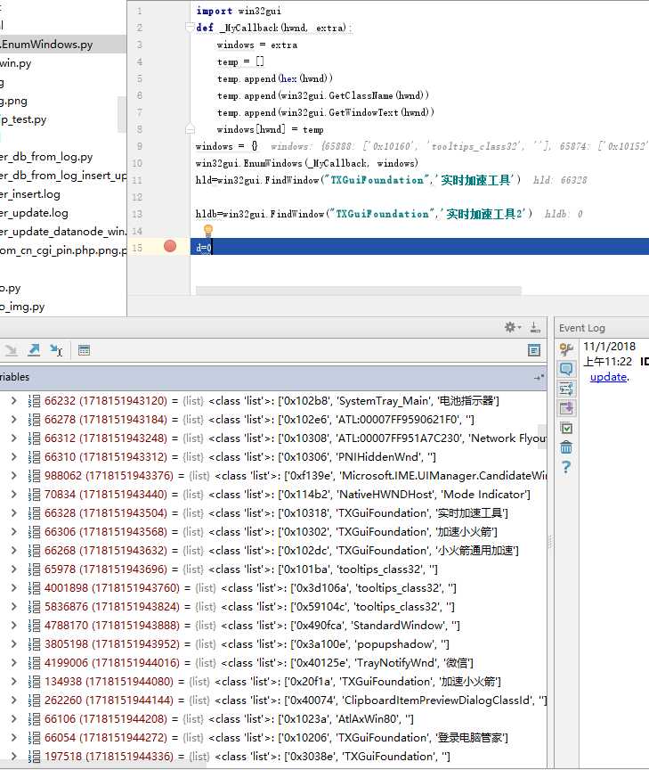This screenshot has height=770, width=649.
Task: Click the Run to Cursor debug icon
Action: [x=56, y=350]
